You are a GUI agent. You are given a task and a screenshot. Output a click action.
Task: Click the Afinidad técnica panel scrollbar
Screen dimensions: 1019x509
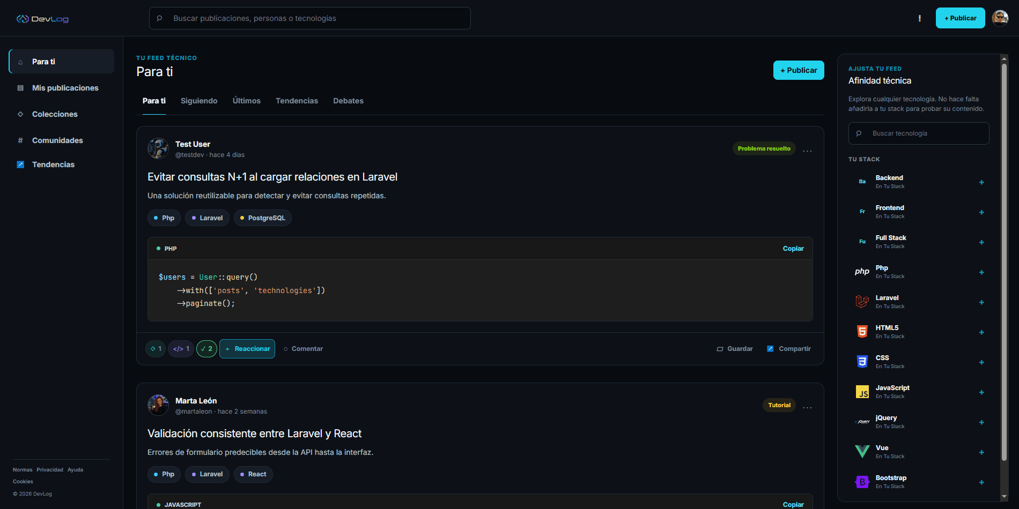(1005, 263)
